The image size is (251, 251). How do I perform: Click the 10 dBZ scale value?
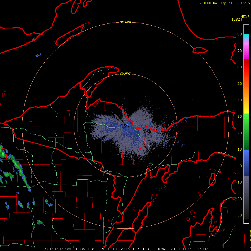[x=240, y=149]
